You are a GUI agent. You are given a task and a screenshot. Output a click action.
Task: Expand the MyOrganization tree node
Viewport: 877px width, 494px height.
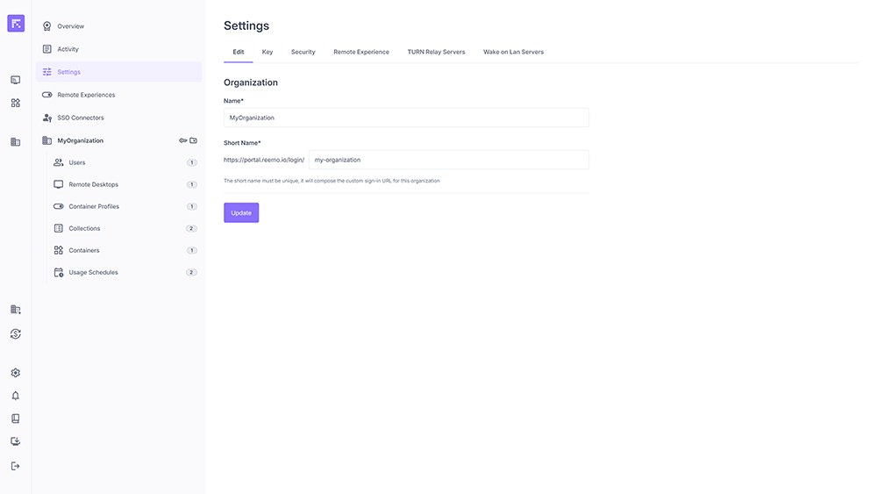(80, 140)
